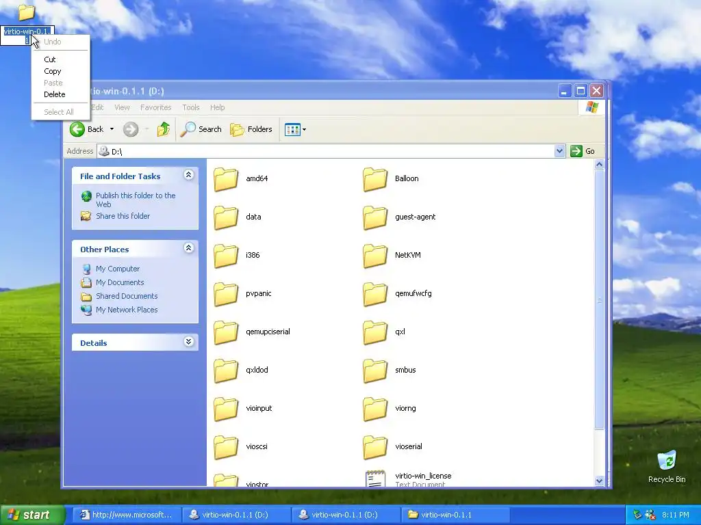Click the virtio-win_license file name
The height and width of the screenshot is (525, 701).
pyautogui.click(x=423, y=476)
